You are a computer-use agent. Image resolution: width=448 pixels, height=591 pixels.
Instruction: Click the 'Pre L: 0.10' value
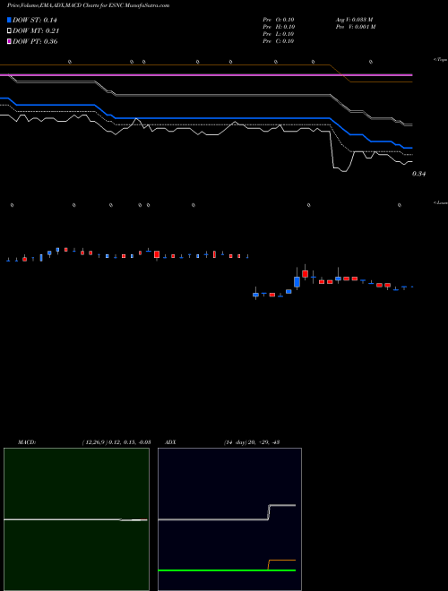279,34
